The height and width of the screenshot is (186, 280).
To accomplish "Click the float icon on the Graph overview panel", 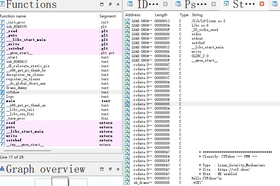I will pos(110,169).
